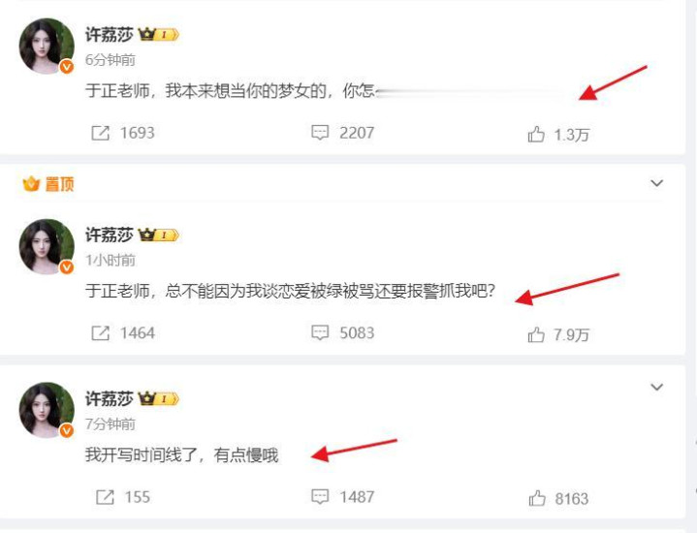The width and height of the screenshot is (697, 533).
Task: Click the 6分钟前 timestamp link
Action: click(x=111, y=59)
